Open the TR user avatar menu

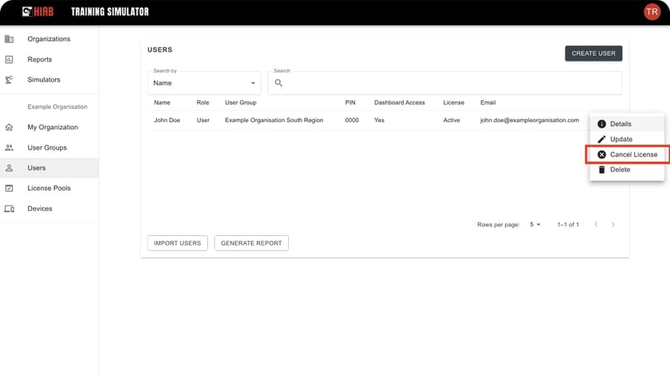pos(651,11)
